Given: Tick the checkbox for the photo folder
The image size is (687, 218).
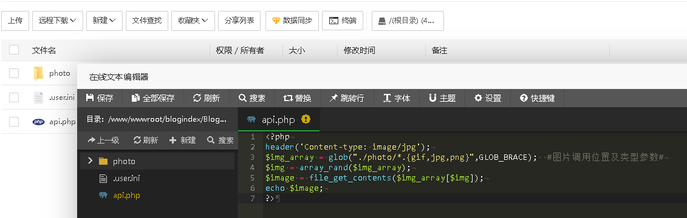Looking at the screenshot, I should [x=14, y=73].
